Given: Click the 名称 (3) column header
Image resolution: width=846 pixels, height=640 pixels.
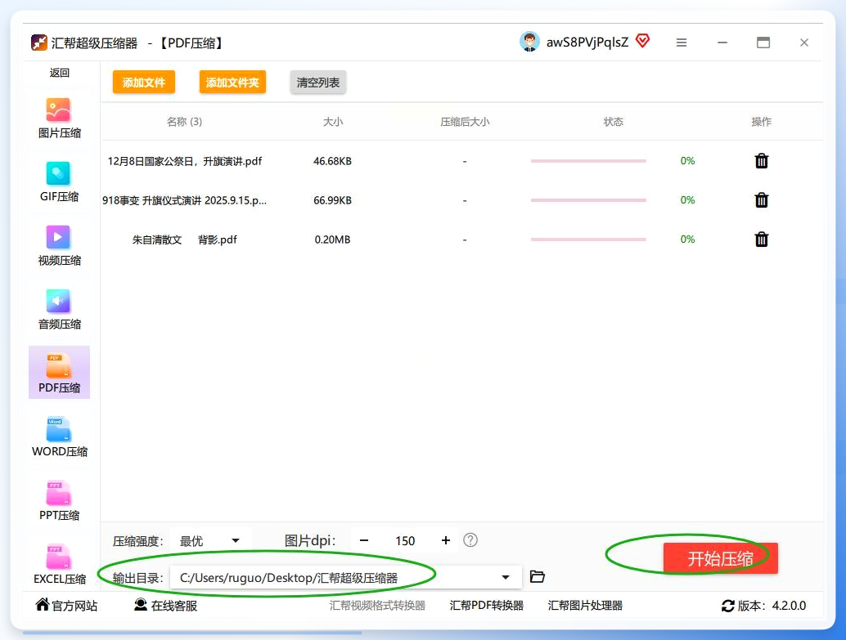Looking at the screenshot, I should (x=185, y=122).
